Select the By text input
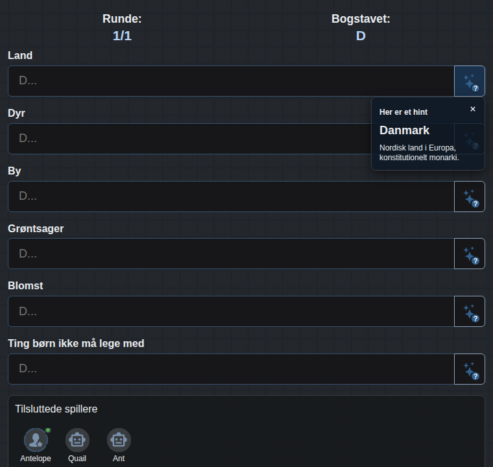This screenshot has height=467, width=493. click(x=231, y=197)
